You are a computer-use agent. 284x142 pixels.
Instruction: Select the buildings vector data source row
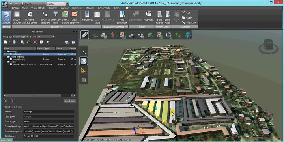pyautogui.click(x=40, y=54)
